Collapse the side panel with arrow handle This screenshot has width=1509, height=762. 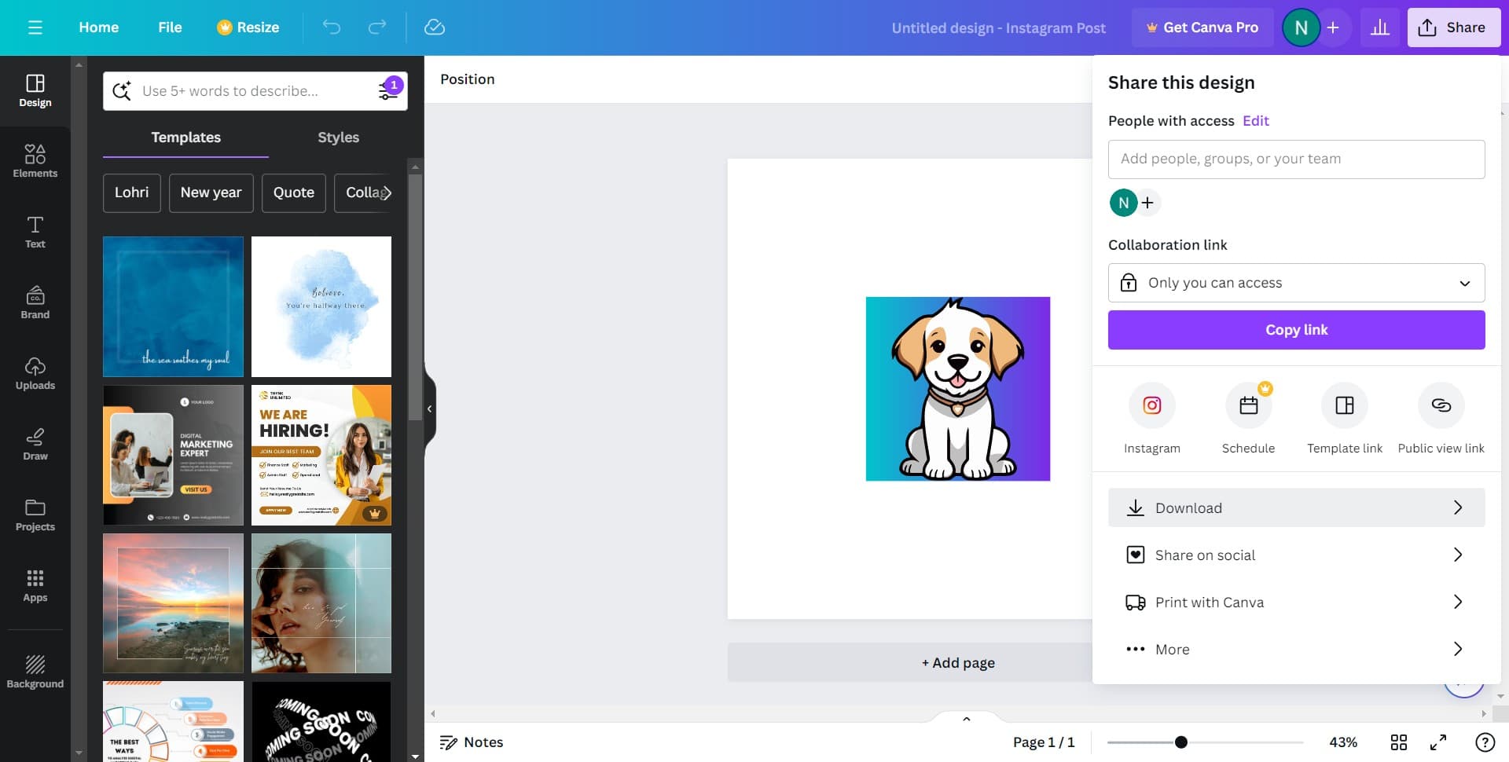(429, 408)
